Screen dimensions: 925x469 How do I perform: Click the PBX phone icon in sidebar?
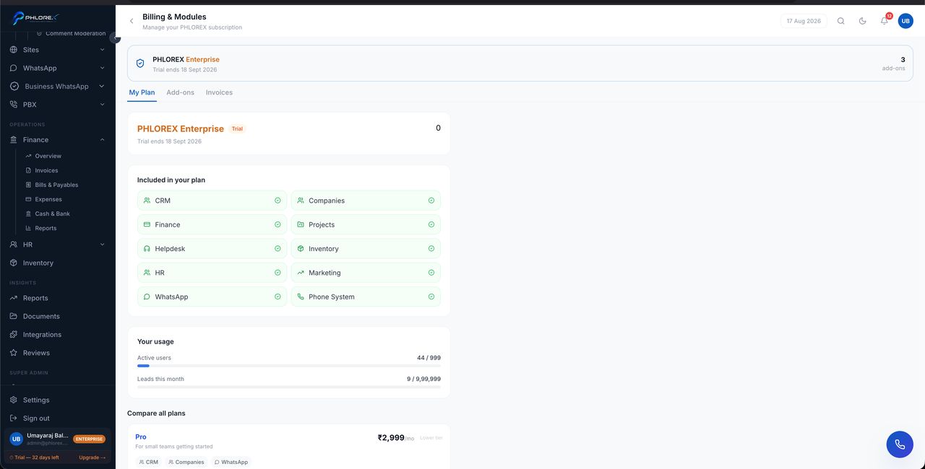coord(14,105)
